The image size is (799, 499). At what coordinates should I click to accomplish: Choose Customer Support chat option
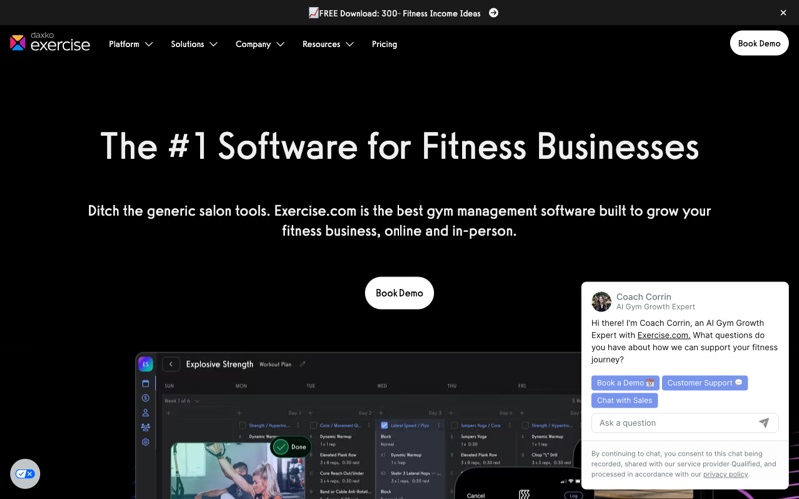point(705,383)
